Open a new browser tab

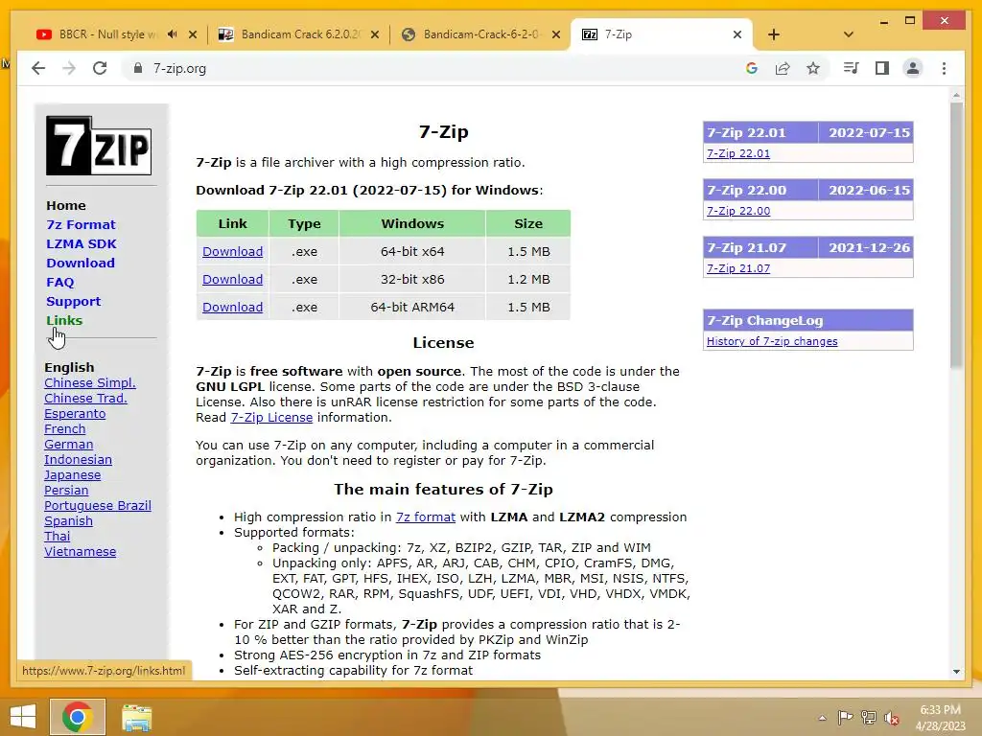click(774, 34)
